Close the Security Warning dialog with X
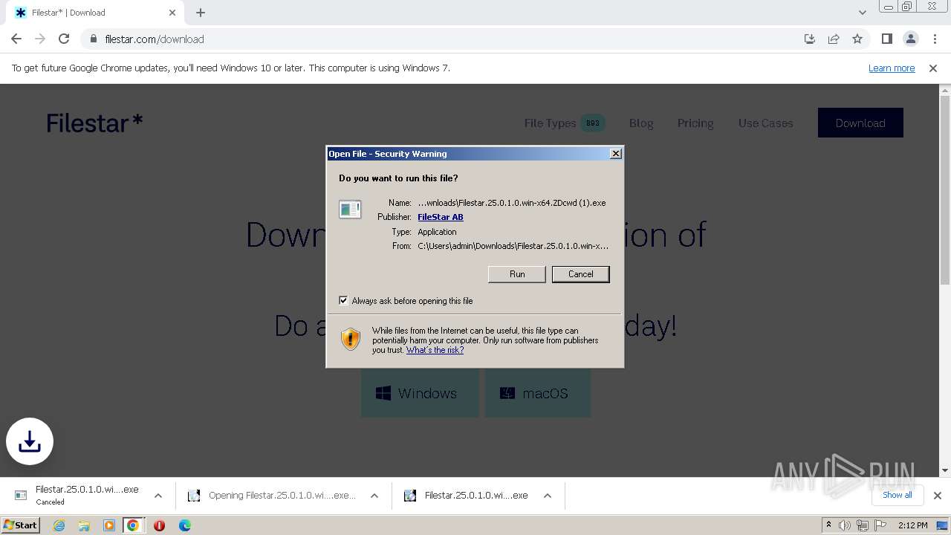 (615, 154)
